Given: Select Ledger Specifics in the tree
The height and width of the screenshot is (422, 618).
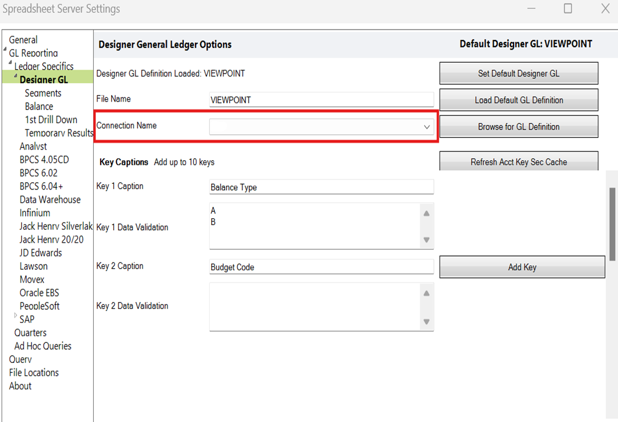Looking at the screenshot, I should tap(44, 66).
